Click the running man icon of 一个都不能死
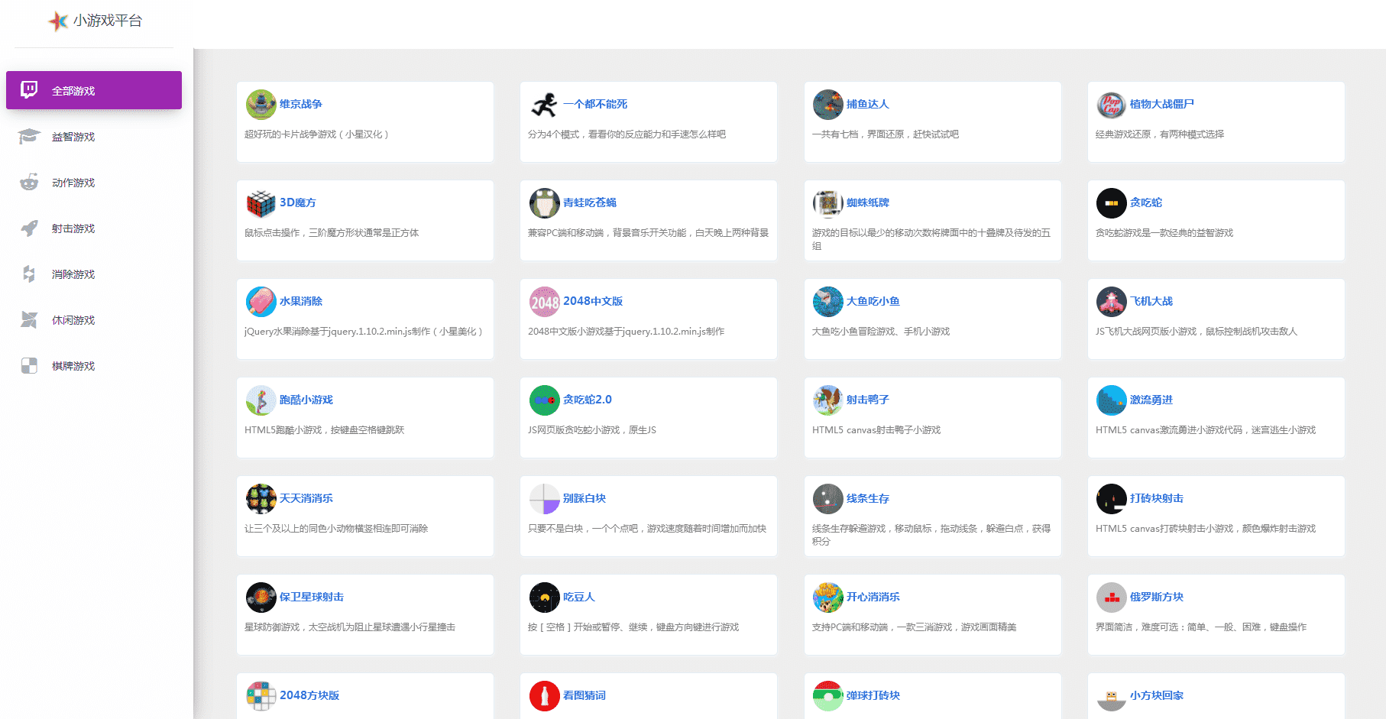This screenshot has width=1386, height=719. coord(545,105)
